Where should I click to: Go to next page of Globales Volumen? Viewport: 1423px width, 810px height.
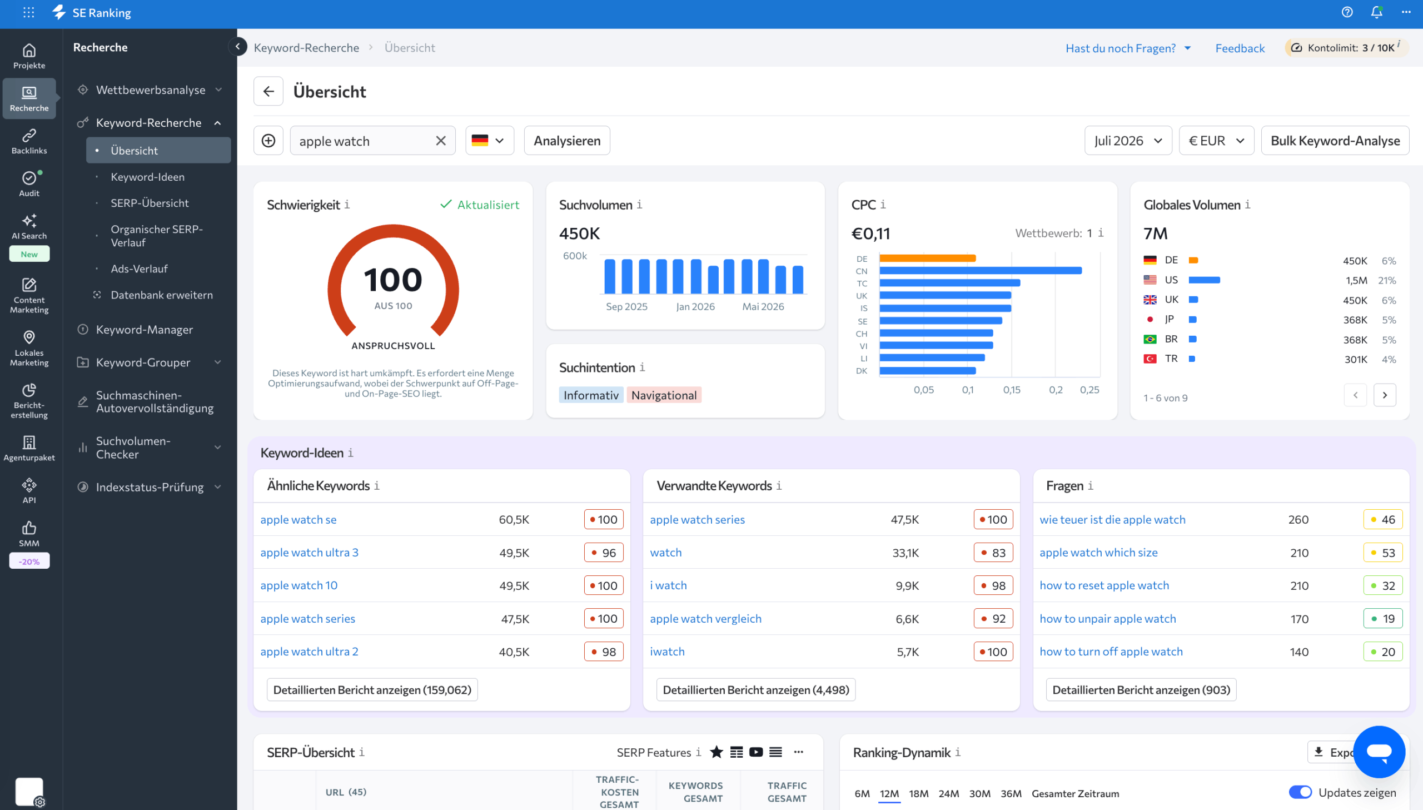coord(1385,395)
